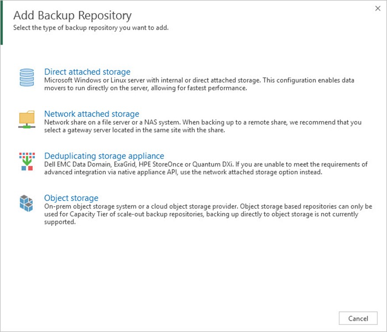The width and height of the screenshot is (387, 332).
Task: Close the Add Backup Repository dialog
Action: click(377, 8)
